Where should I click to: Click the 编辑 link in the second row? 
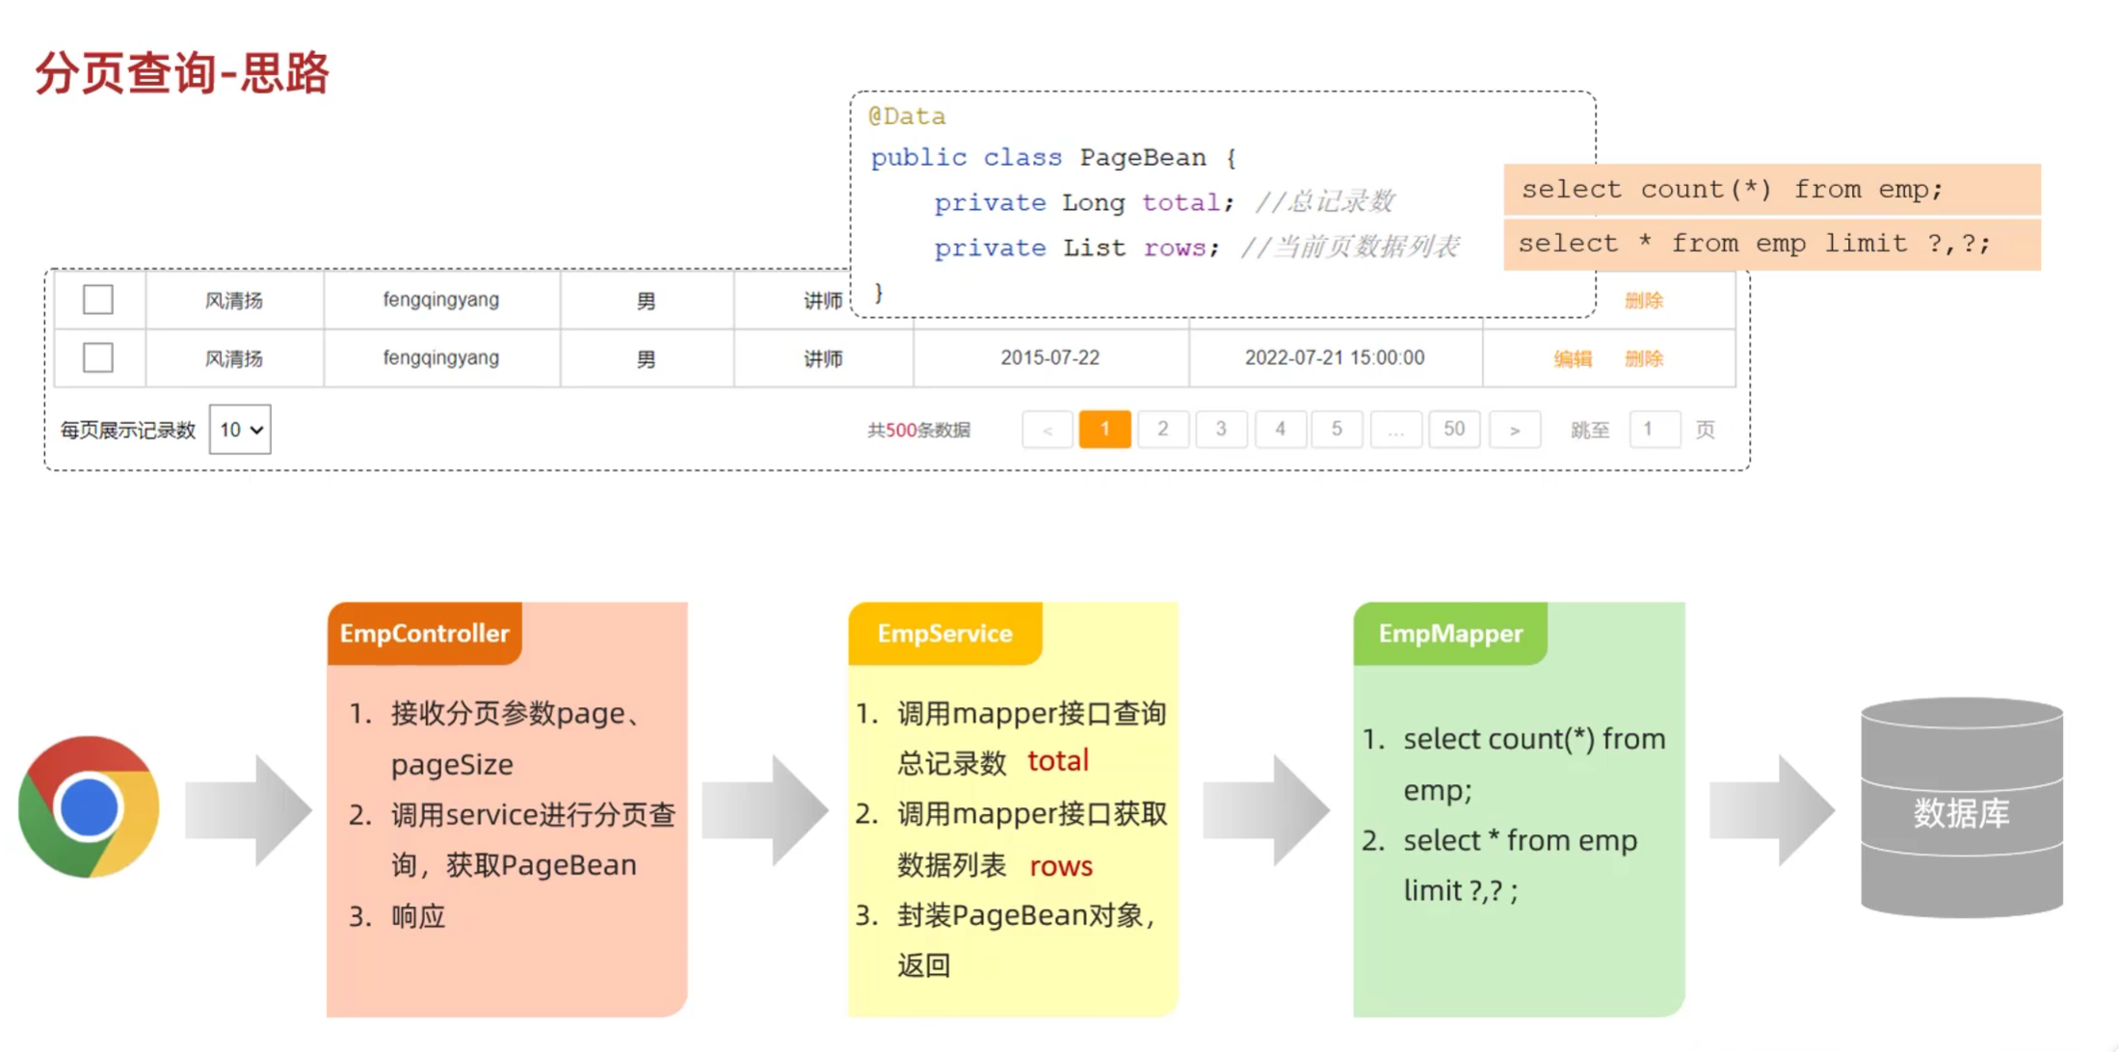1573,358
